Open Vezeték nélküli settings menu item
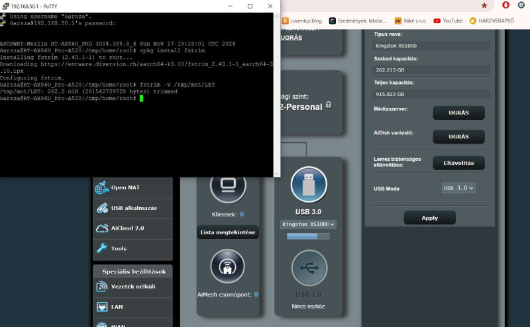 pyautogui.click(x=132, y=287)
